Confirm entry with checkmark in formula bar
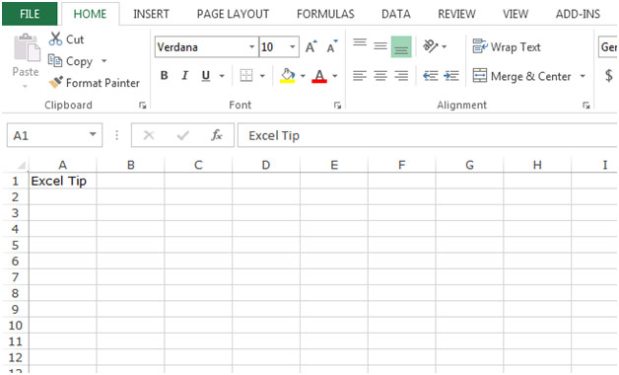Image resolution: width=619 pixels, height=375 pixels. pyautogui.click(x=182, y=135)
